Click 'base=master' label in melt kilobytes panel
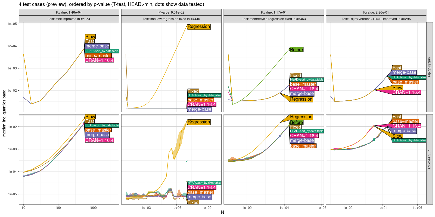 tap(98, 56)
